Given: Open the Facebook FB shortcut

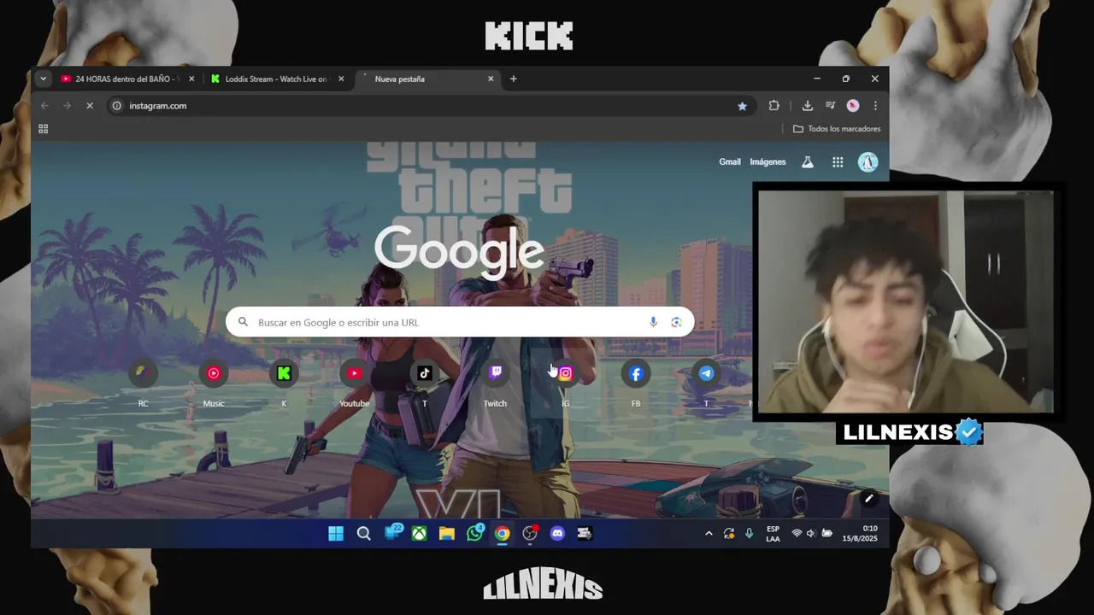Looking at the screenshot, I should pyautogui.click(x=636, y=373).
